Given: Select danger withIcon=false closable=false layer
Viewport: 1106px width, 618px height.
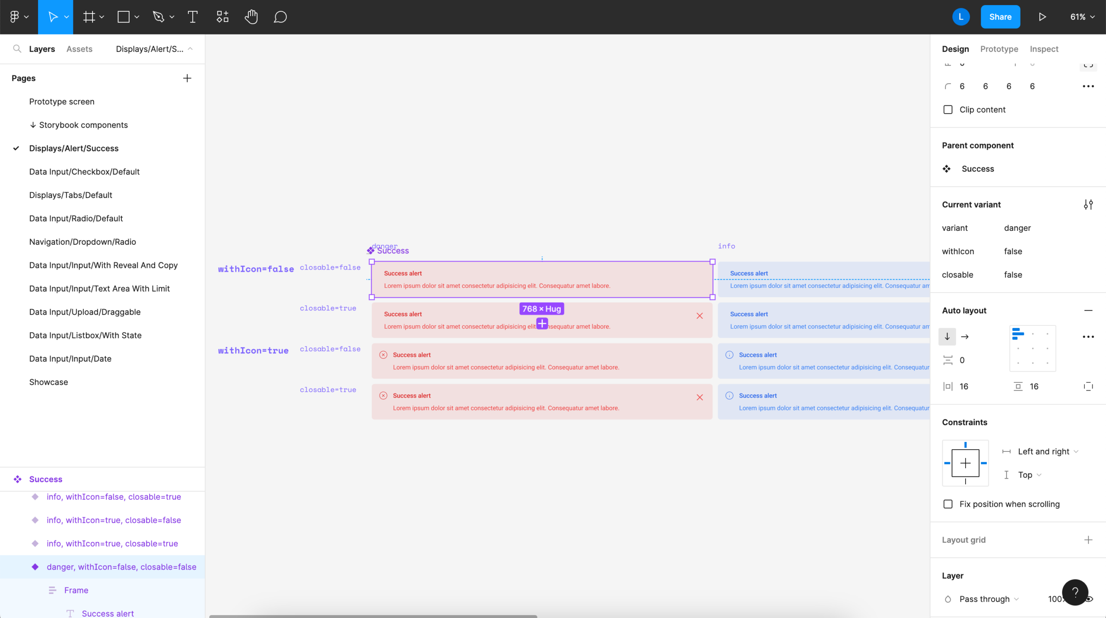Looking at the screenshot, I should [121, 566].
